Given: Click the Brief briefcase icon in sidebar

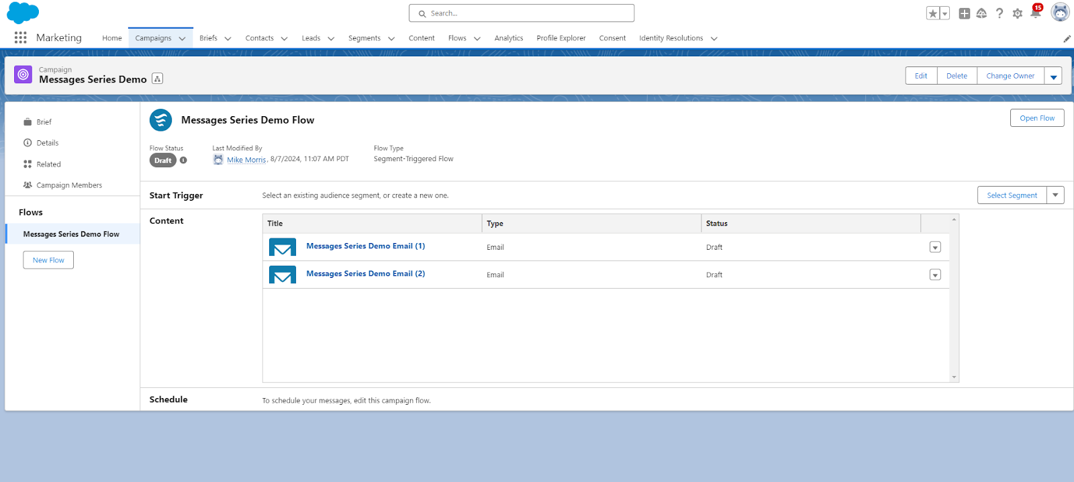Looking at the screenshot, I should pyautogui.click(x=28, y=122).
